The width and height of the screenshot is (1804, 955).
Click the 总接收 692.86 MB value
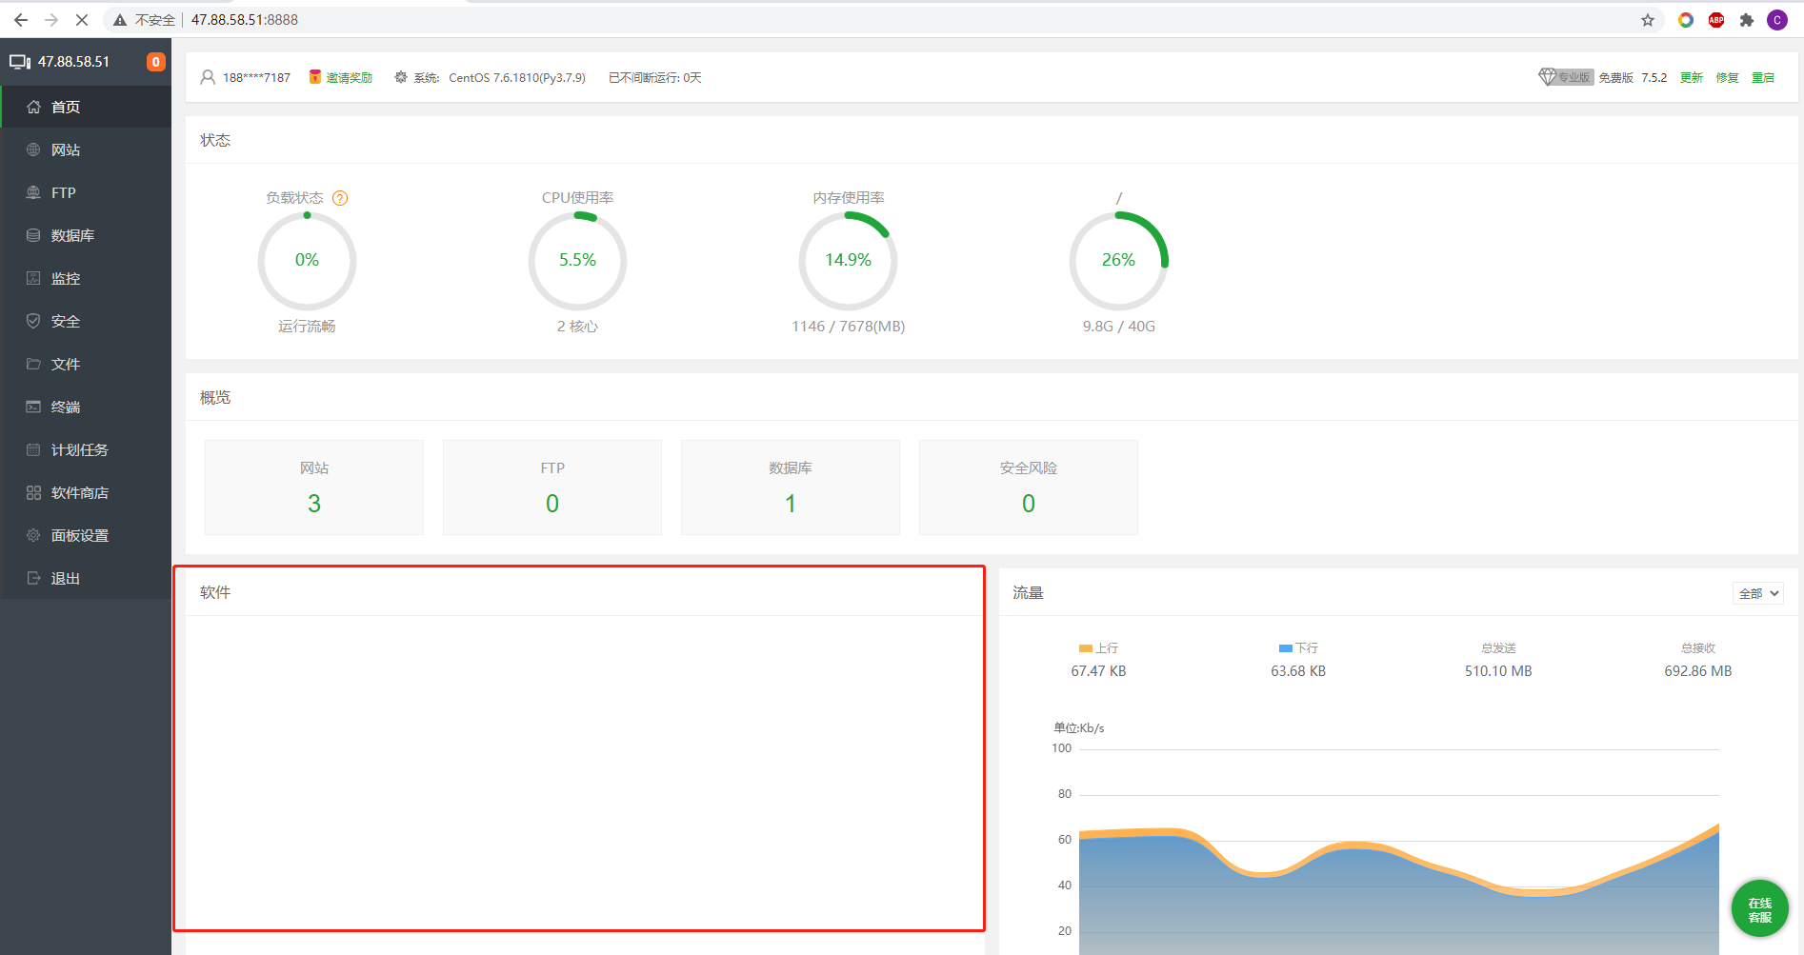[1698, 671]
